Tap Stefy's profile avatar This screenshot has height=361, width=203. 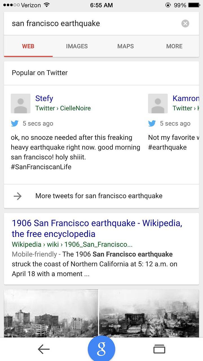pos(21,104)
